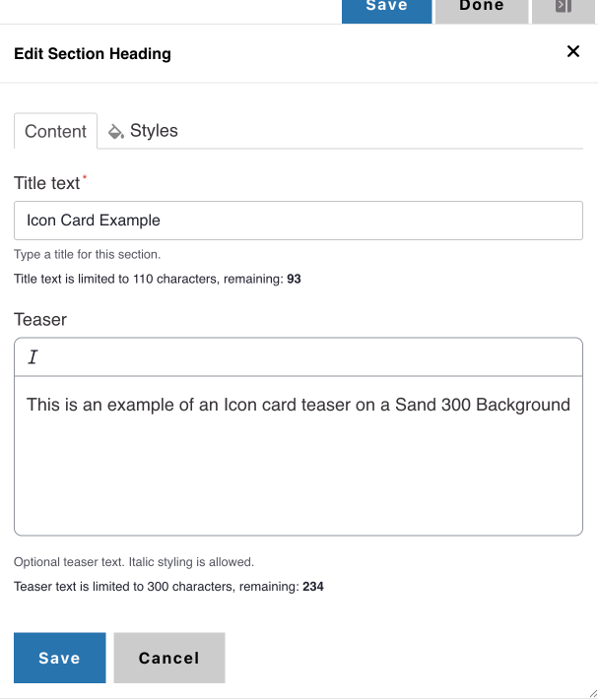Click the resize grip at dialog corner

coord(589,691)
